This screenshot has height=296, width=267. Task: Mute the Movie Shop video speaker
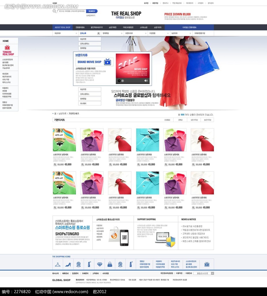coord(146,81)
